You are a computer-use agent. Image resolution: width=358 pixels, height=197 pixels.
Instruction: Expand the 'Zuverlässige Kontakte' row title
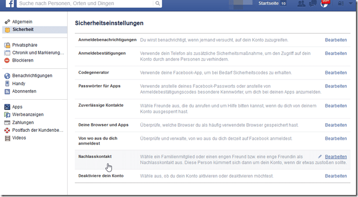[101, 105]
